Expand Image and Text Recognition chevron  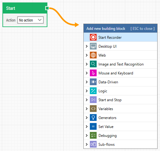[x=87, y=64]
